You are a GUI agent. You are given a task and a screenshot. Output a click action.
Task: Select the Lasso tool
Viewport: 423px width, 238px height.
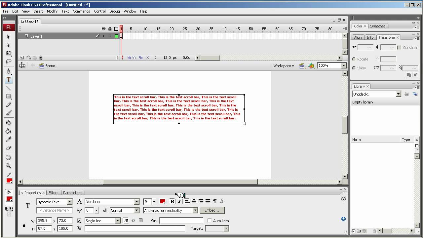coord(9,61)
